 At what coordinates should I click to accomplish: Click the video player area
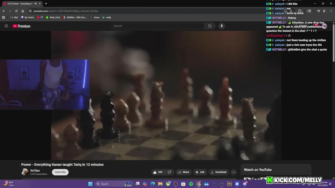(x=166, y=95)
